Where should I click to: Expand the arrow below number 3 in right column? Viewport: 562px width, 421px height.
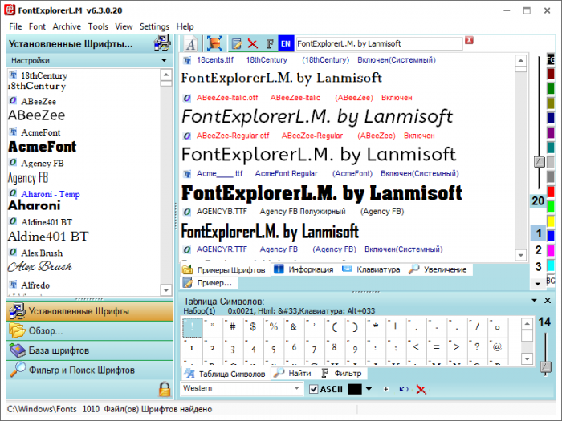coord(538,284)
